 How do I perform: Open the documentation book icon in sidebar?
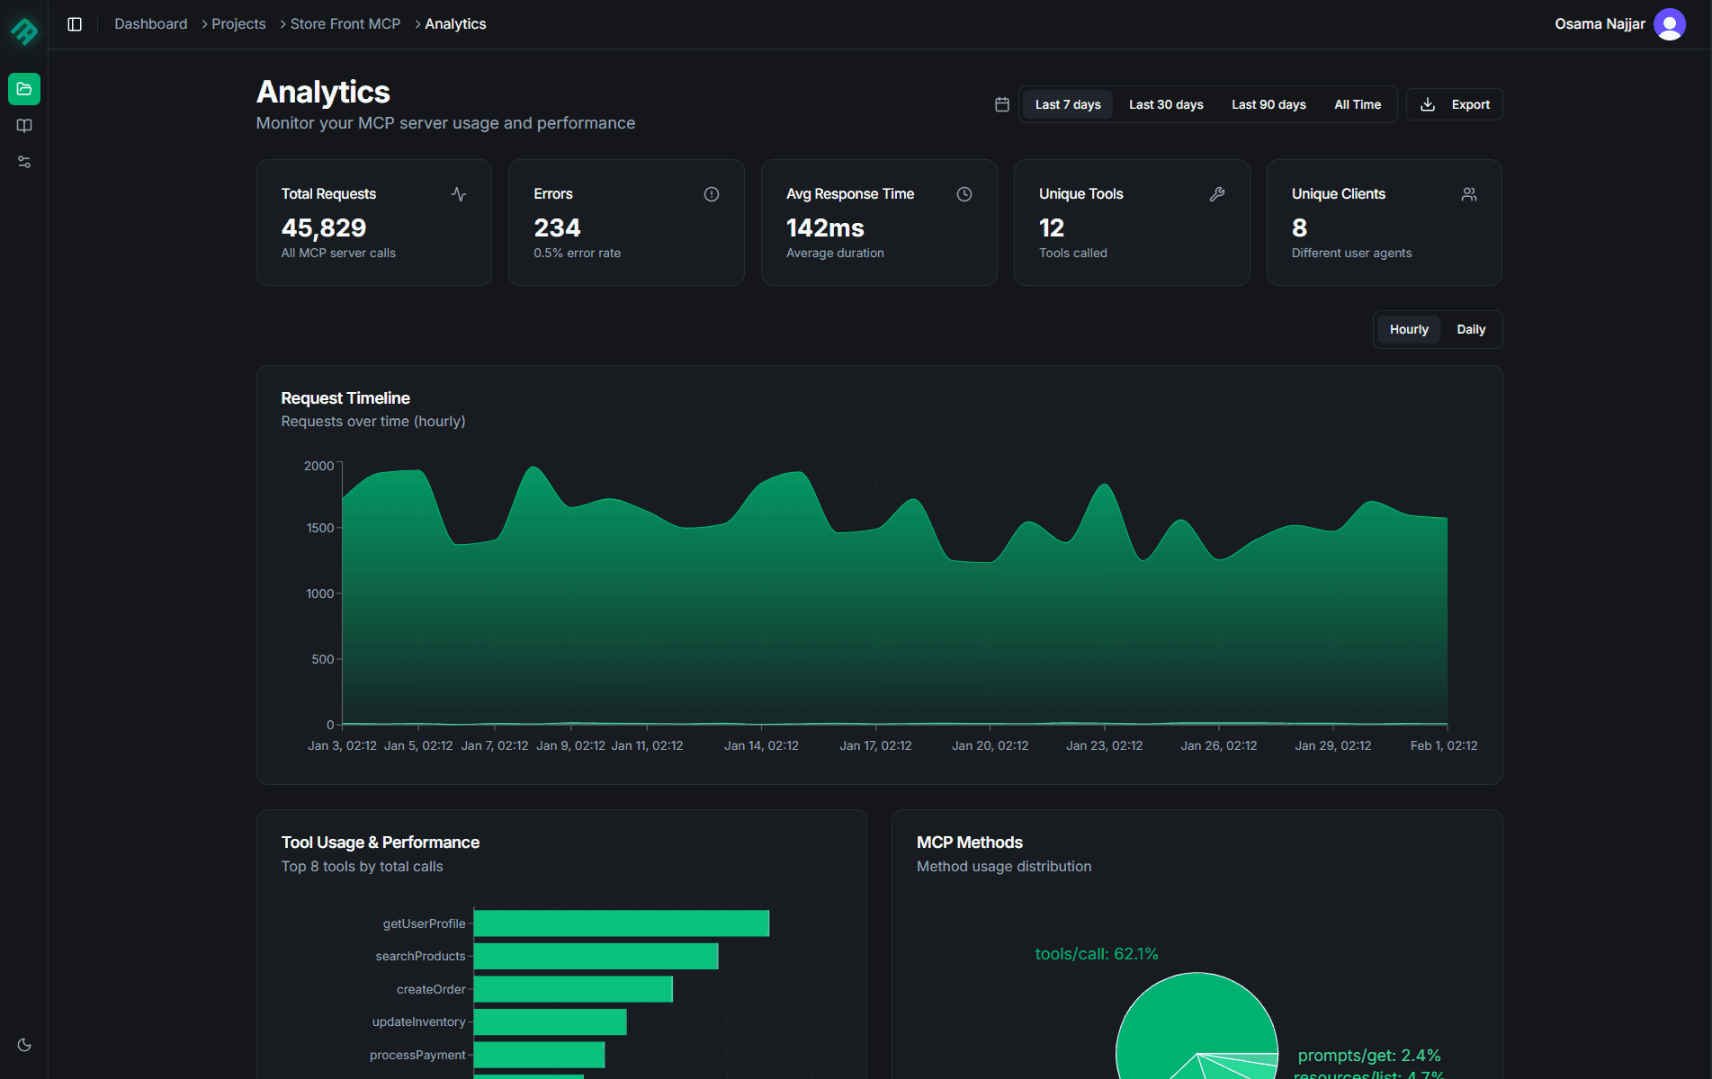[x=24, y=126]
